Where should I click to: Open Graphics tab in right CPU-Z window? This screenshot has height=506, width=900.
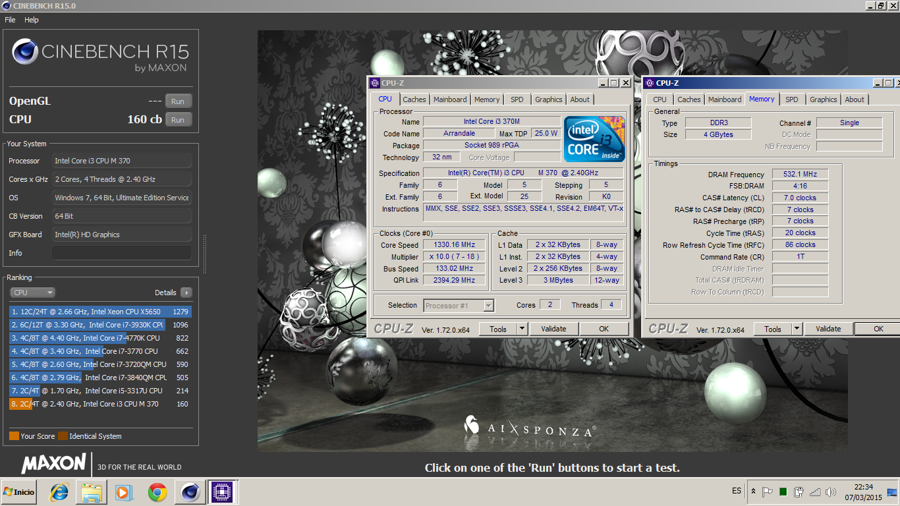click(x=824, y=99)
